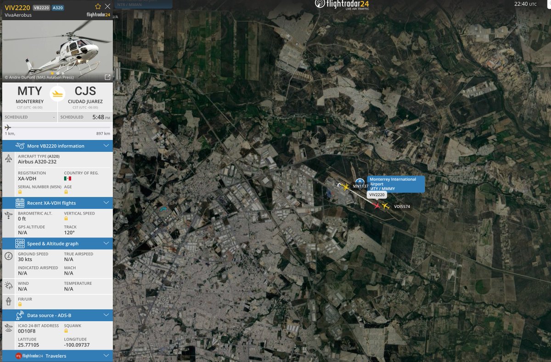551x362 pixels.
Task: Click the lock icon under Vertical Speed
Action: pos(66,219)
